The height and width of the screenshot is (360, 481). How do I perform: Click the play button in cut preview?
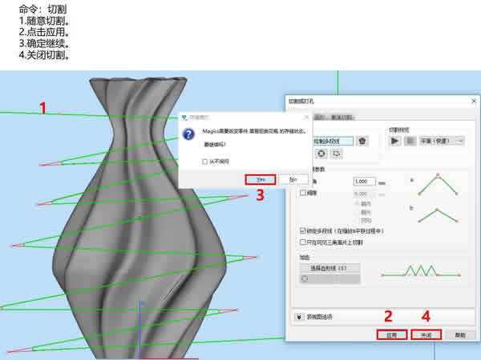pyautogui.click(x=395, y=141)
